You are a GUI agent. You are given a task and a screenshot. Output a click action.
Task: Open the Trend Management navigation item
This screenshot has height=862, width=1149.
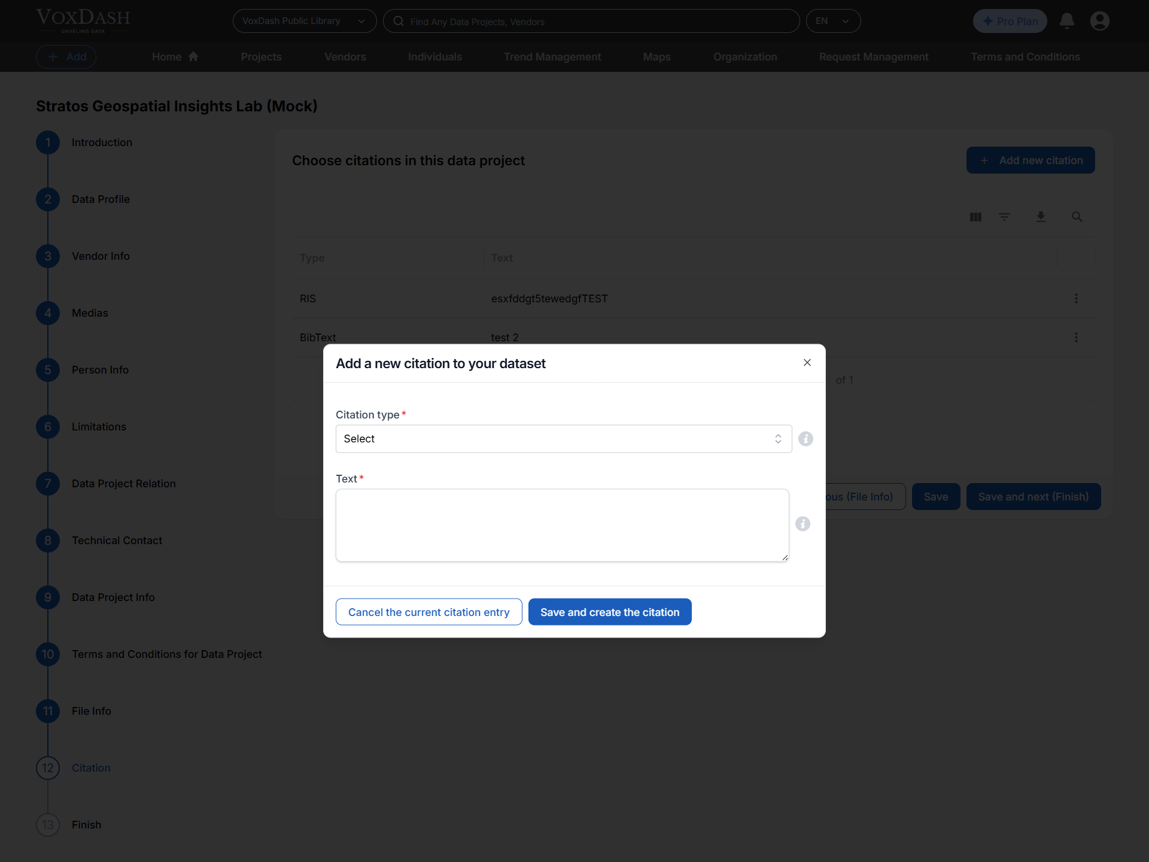coord(552,57)
